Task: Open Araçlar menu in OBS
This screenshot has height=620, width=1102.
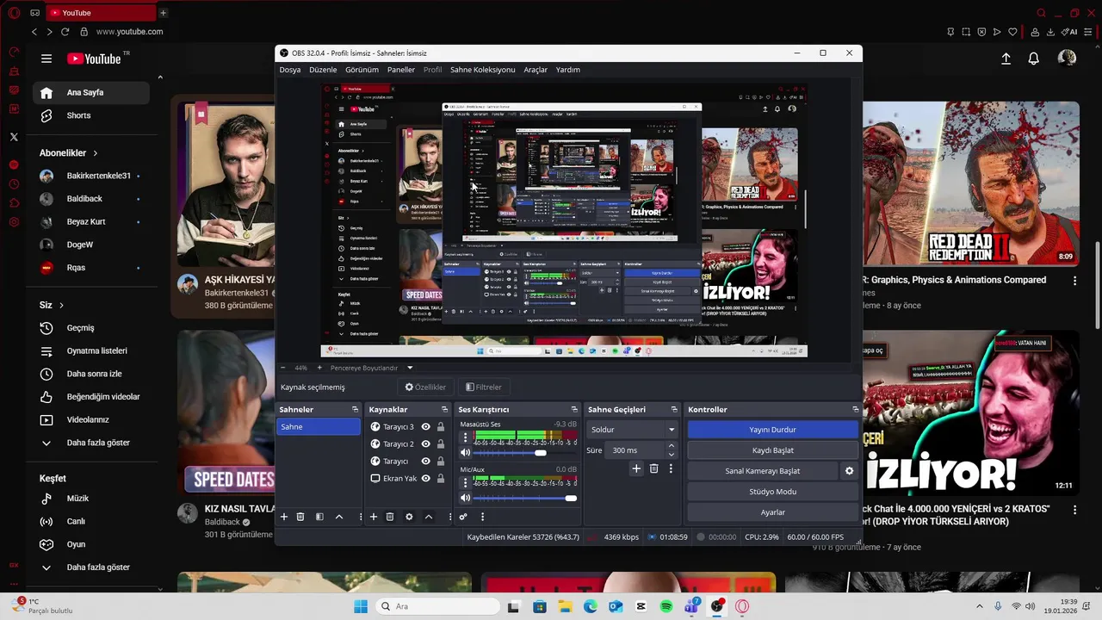Action: 536,70
